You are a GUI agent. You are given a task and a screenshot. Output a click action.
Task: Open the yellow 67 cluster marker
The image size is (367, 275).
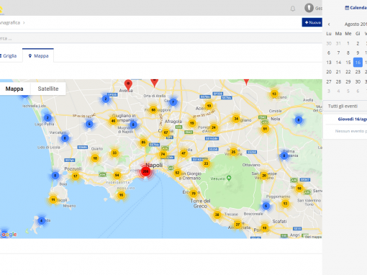pos(166,132)
